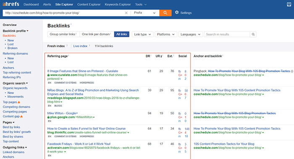Collapse the Pages section in the sidebar
Image resolution: width=294 pixels, height=159 pixels.
click(8, 122)
